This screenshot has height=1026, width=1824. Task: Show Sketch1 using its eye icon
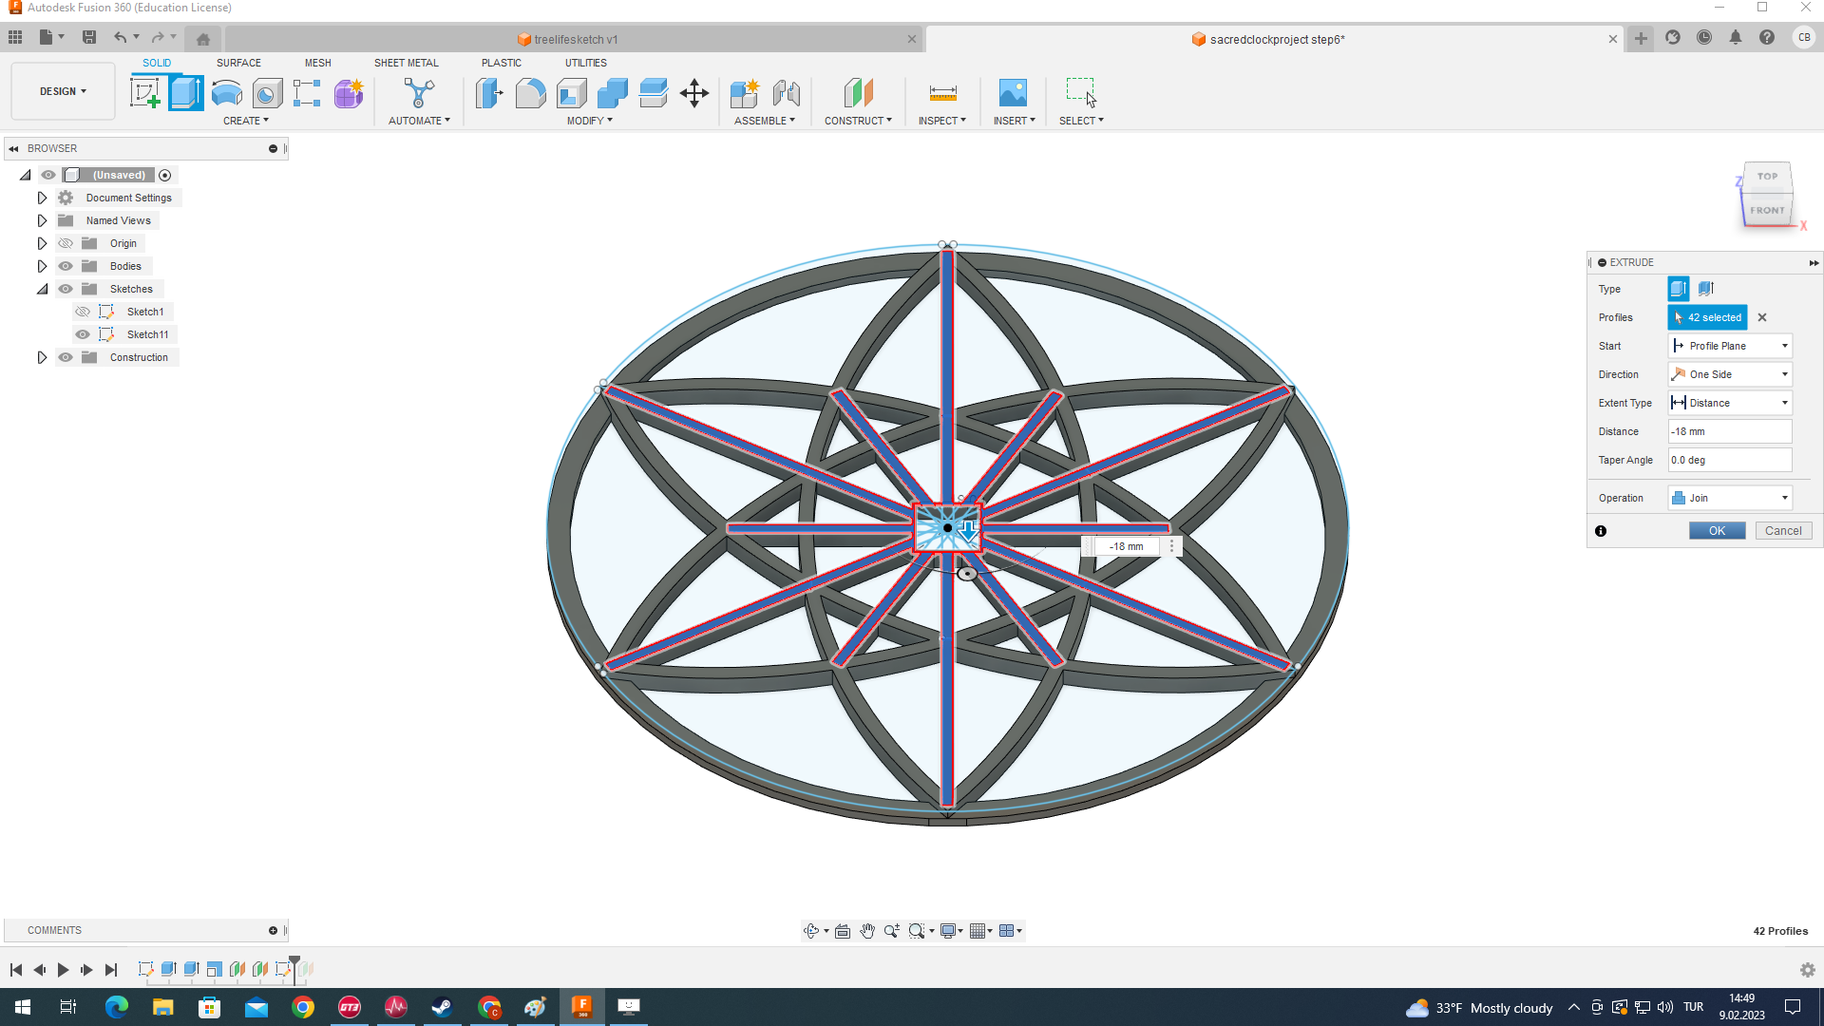[83, 312]
